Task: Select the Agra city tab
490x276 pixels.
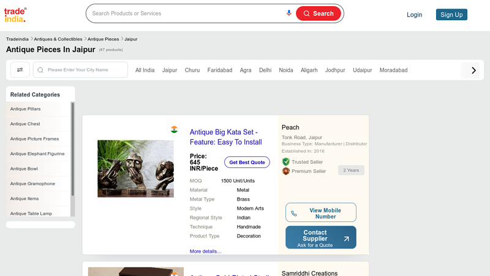Action: pos(246,70)
